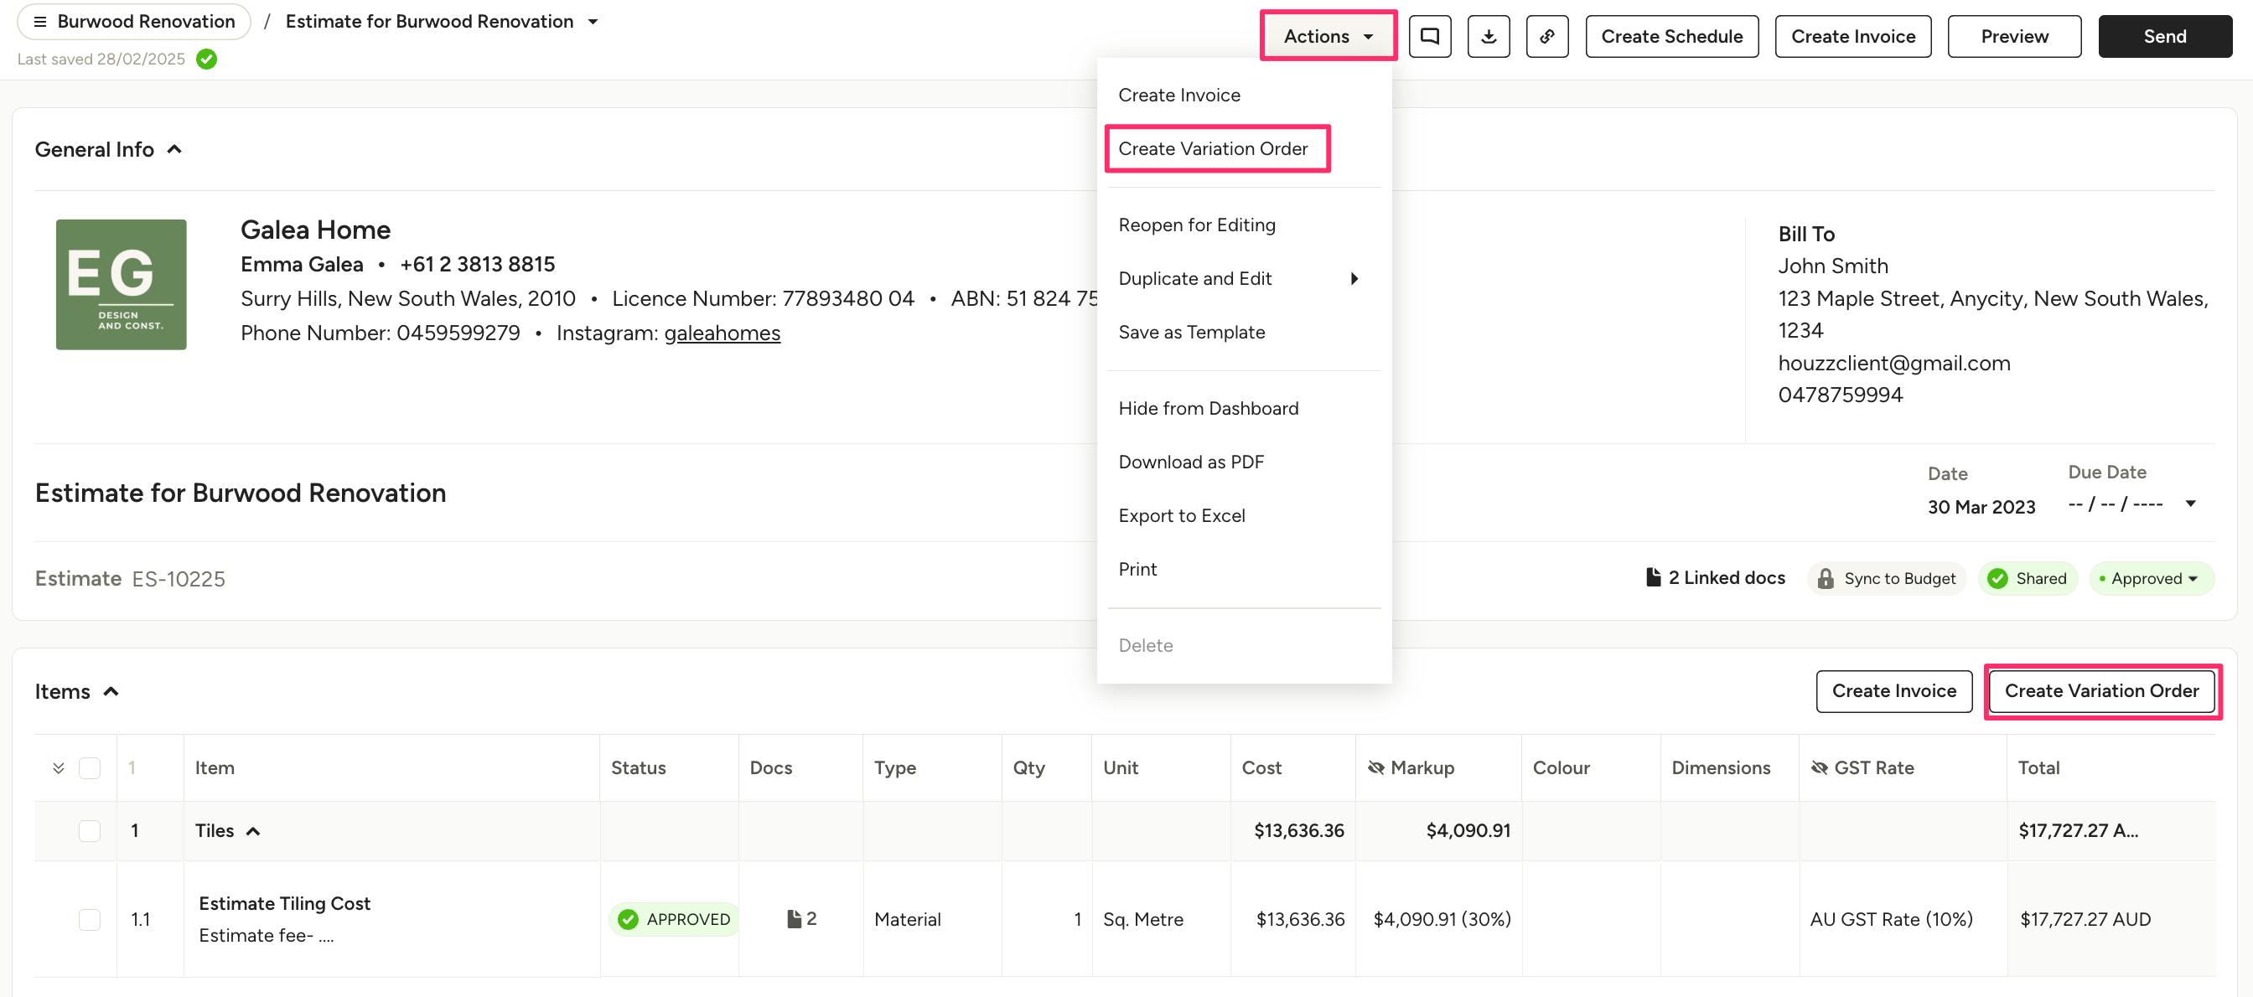Viewport: 2253px width, 997px height.
Task: Check the Tiles group row checkbox
Action: [89, 831]
